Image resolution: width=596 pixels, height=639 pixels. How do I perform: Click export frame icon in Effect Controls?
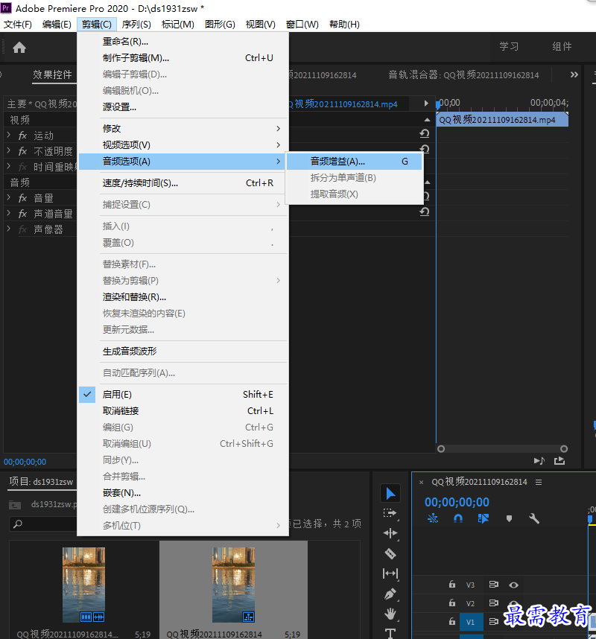pyautogui.click(x=559, y=460)
